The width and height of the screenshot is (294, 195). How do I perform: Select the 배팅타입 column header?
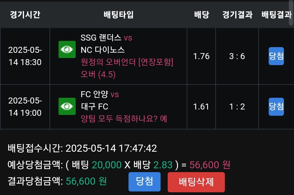click(x=118, y=15)
